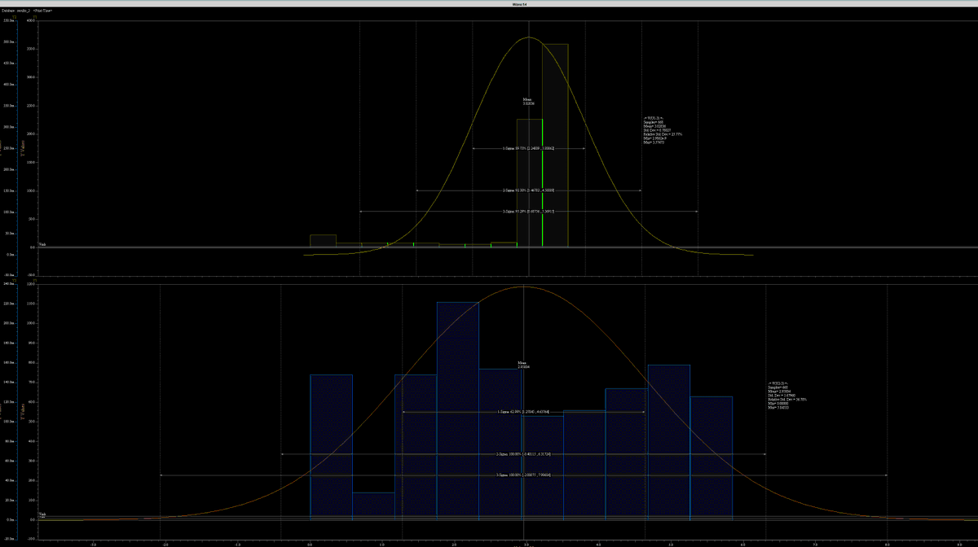Select the 1-Sigma annotation in the lower plot
Screen dimensions: 978x547
[x=523, y=413]
